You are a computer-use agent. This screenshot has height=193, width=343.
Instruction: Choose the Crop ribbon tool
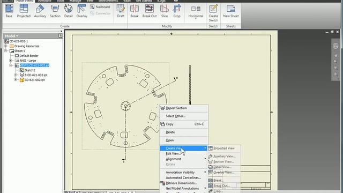click(177, 11)
